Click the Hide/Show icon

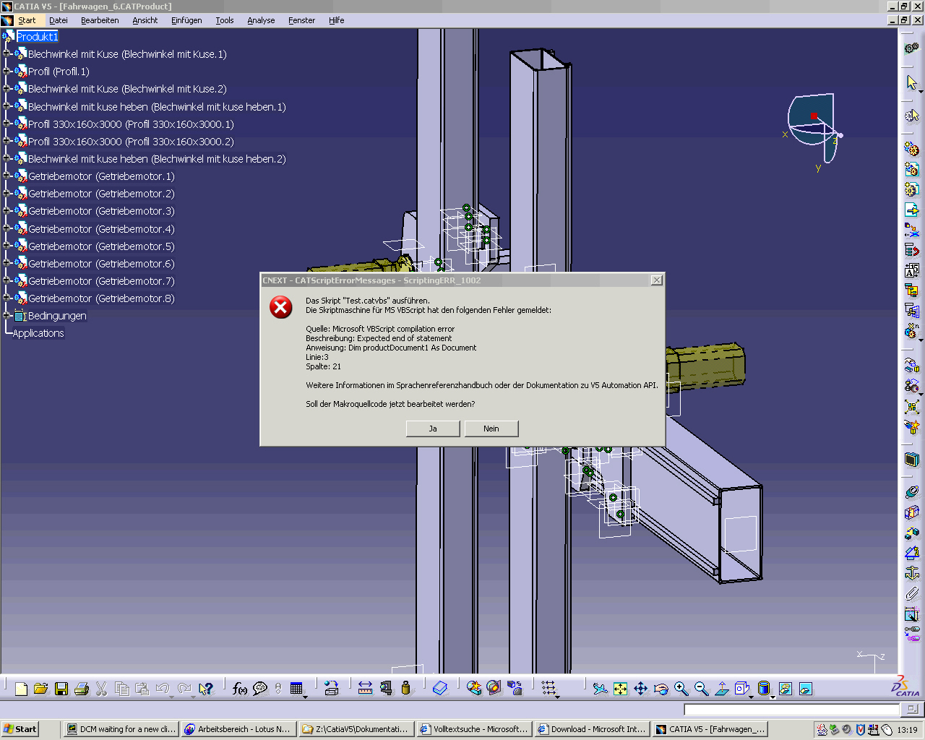point(785,689)
